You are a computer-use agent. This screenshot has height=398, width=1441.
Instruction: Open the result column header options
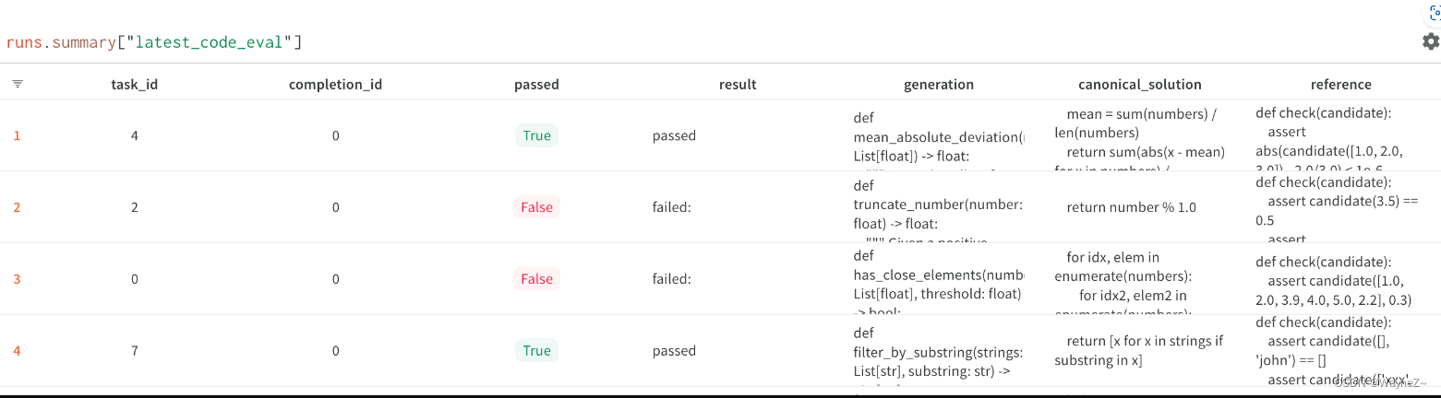pyautogui.click(x=738, y=84)
